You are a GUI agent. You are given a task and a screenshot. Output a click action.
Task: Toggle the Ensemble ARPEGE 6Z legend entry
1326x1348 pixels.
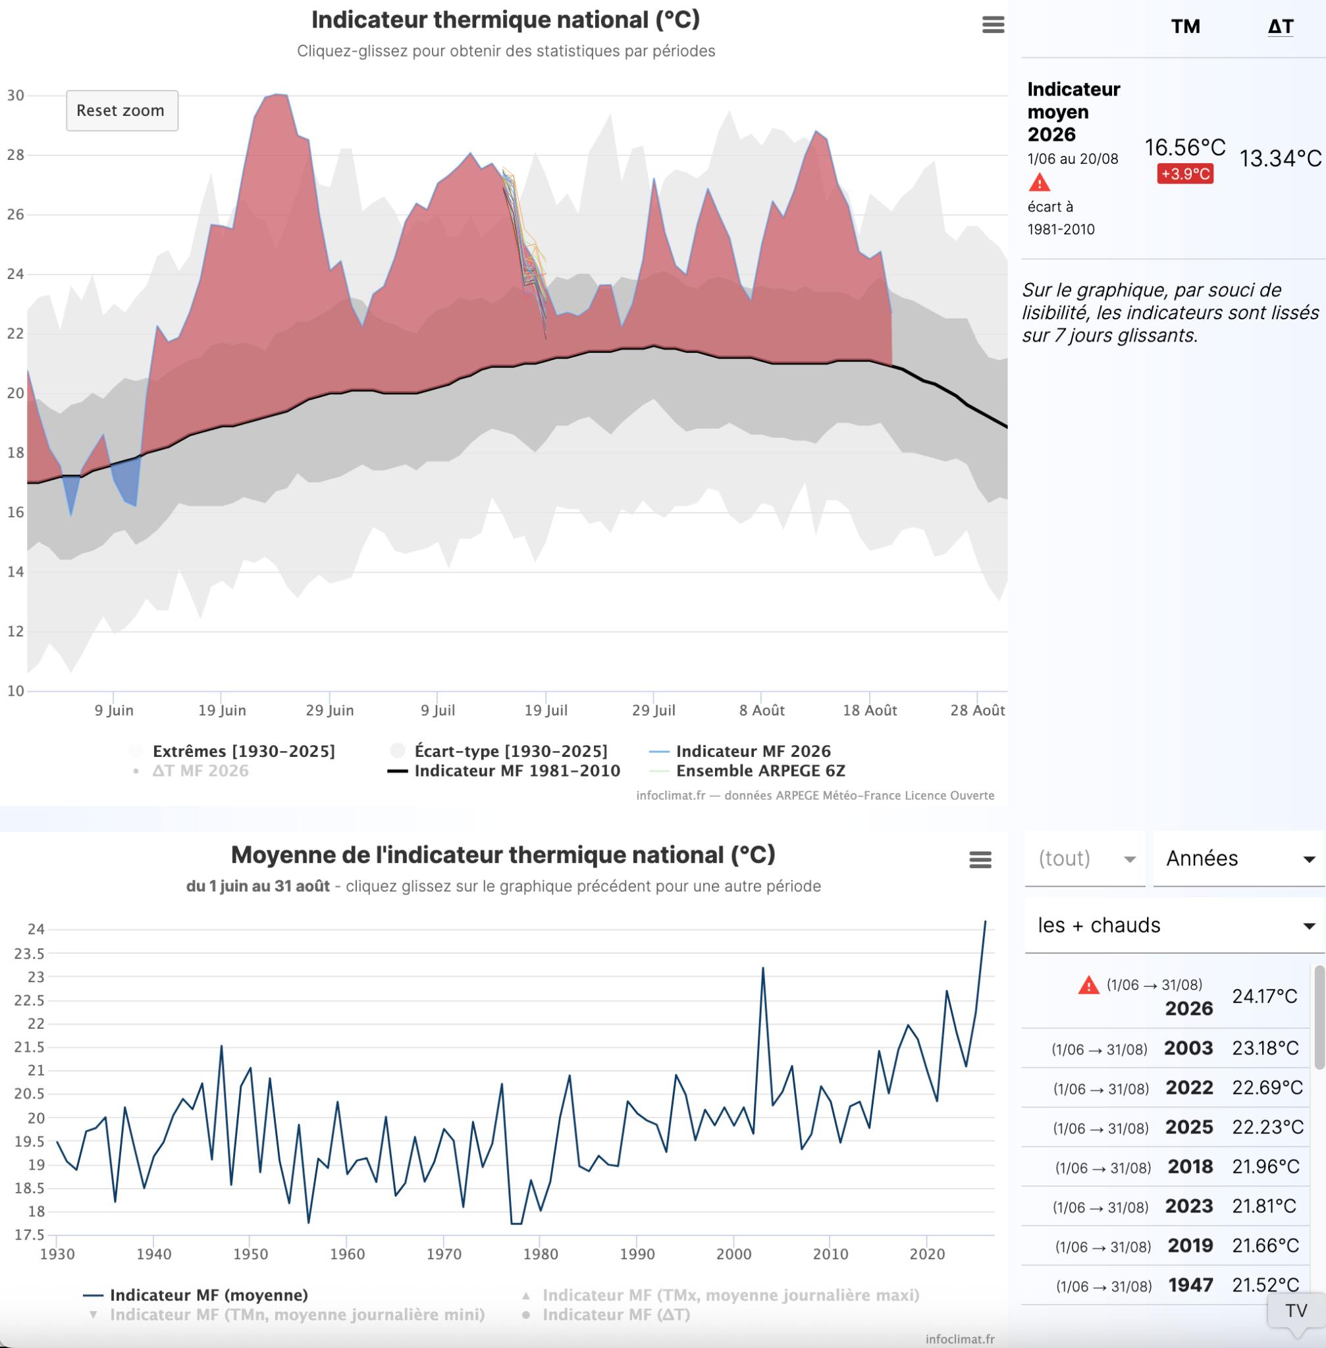[747, 771]
